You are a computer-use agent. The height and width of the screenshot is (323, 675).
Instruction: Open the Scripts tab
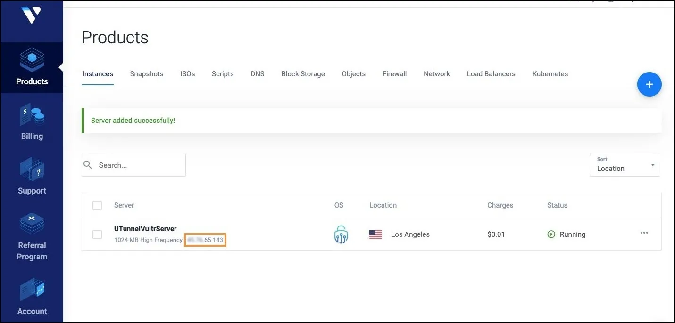[223, 74]
